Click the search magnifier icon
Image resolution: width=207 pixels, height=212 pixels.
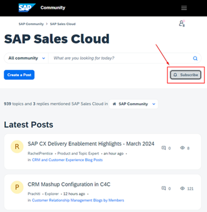(x=195, y=58)
